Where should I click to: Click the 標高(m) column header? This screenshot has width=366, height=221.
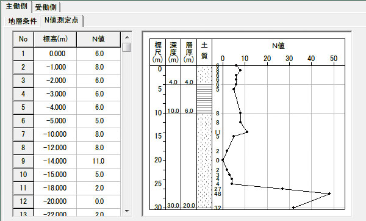click(x=56, y=39)
